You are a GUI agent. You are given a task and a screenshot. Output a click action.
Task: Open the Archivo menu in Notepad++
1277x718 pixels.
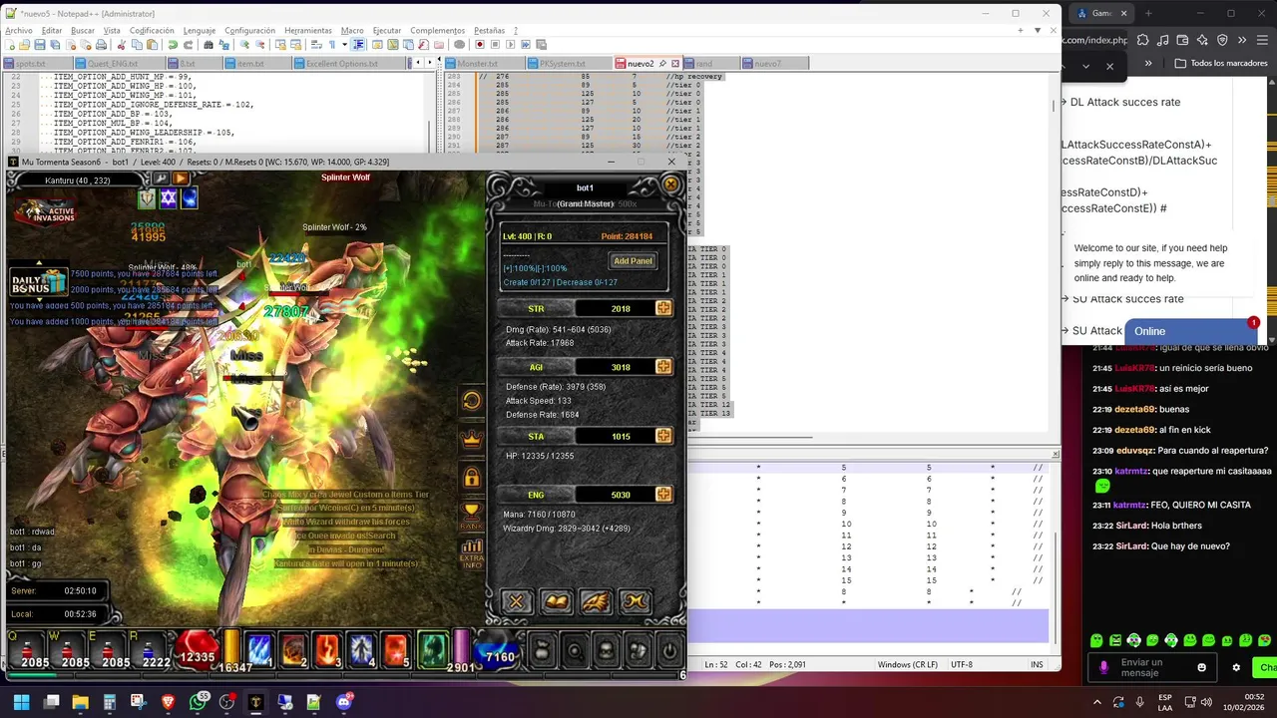19,31
